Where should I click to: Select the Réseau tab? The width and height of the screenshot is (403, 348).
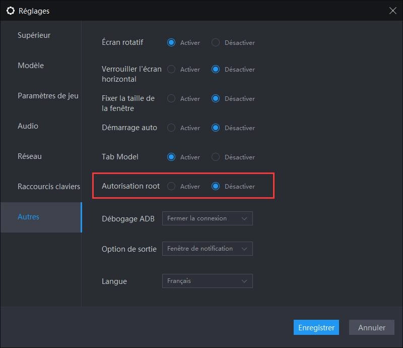(30, 156)
